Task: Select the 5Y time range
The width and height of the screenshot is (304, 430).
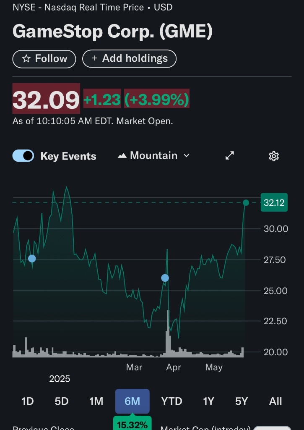Action: (x=241, y=401)
